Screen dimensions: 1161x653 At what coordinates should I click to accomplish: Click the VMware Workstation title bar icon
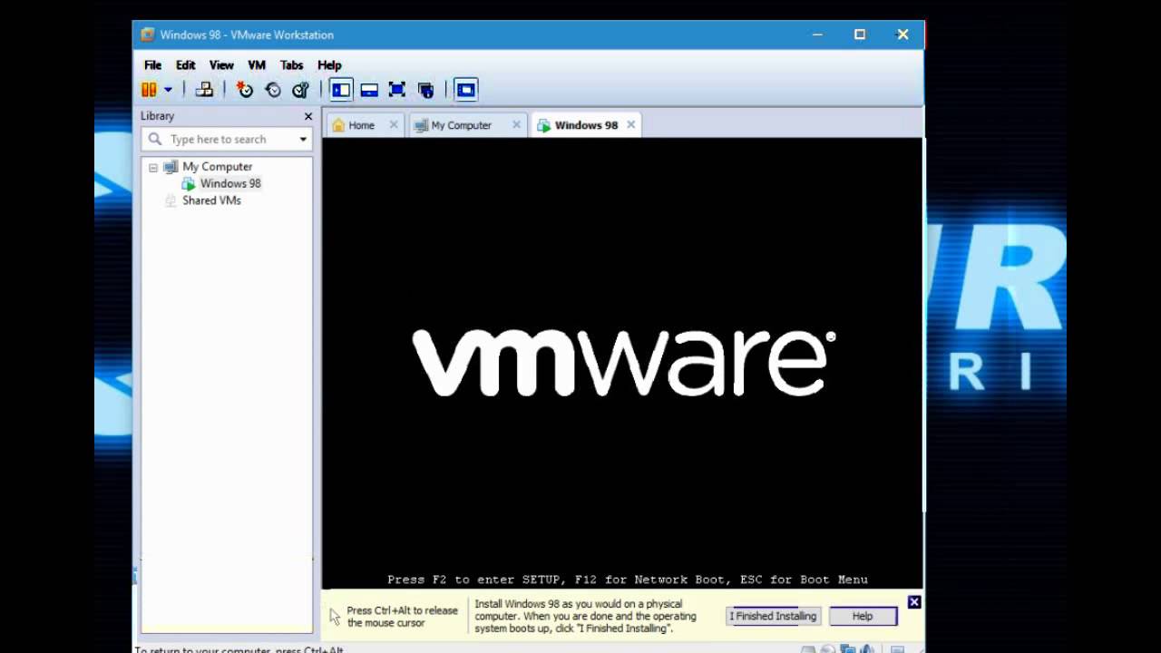[x=148, y=34]
